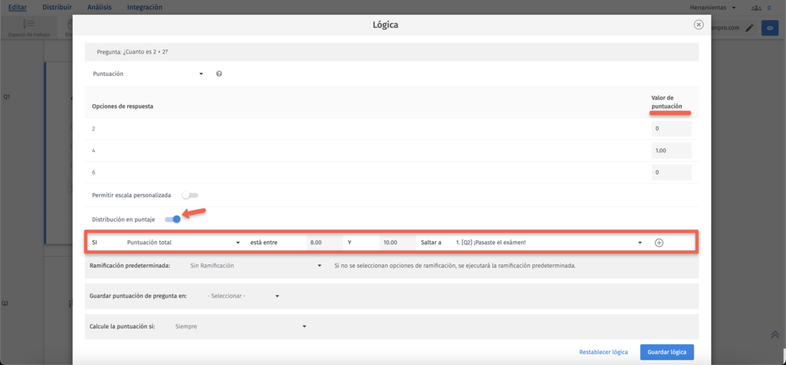Toggle Permitir escala personalizada switch
Screen dimensions: 786x365
pyautogui.click(x=190, y=195)
